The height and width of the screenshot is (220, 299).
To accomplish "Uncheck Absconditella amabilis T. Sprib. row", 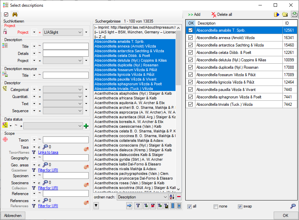I will [190, 30].
